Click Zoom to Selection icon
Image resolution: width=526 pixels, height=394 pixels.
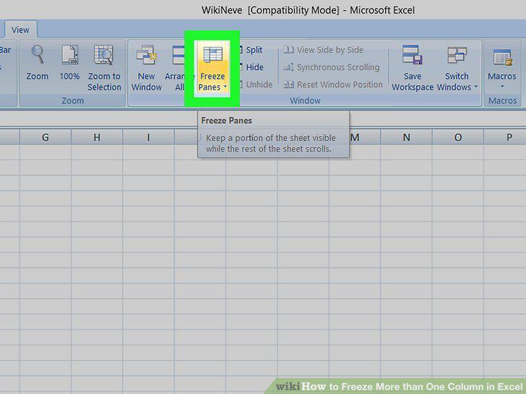[x=103, y=55]
